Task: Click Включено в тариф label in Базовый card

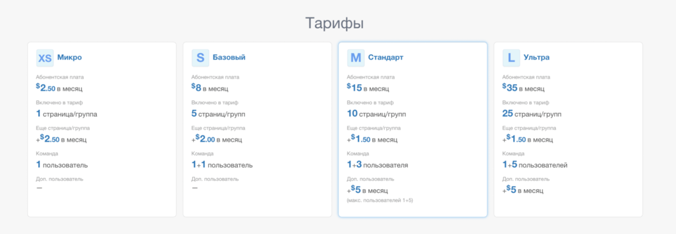Action: click(215, 103)
